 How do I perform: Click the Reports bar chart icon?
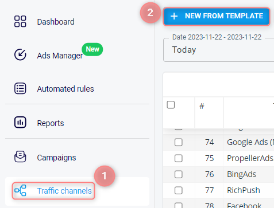pyautogui.click(x=20, y=122)
